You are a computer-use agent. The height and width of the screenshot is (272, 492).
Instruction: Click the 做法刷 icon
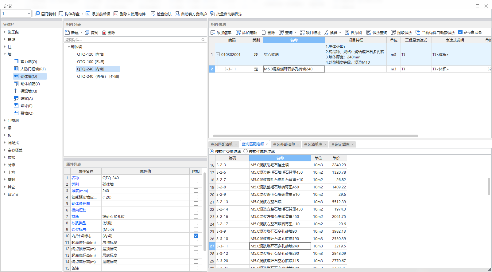(x=347, y=33)
